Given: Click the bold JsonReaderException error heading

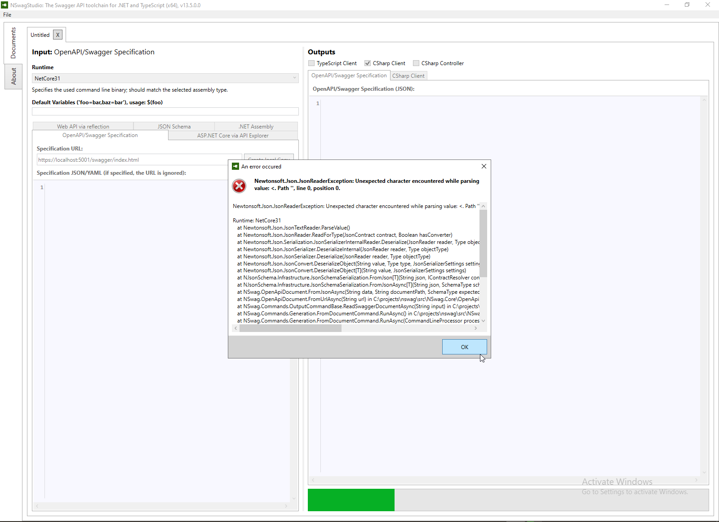Looking at the screenshot, I should [367, 185].
